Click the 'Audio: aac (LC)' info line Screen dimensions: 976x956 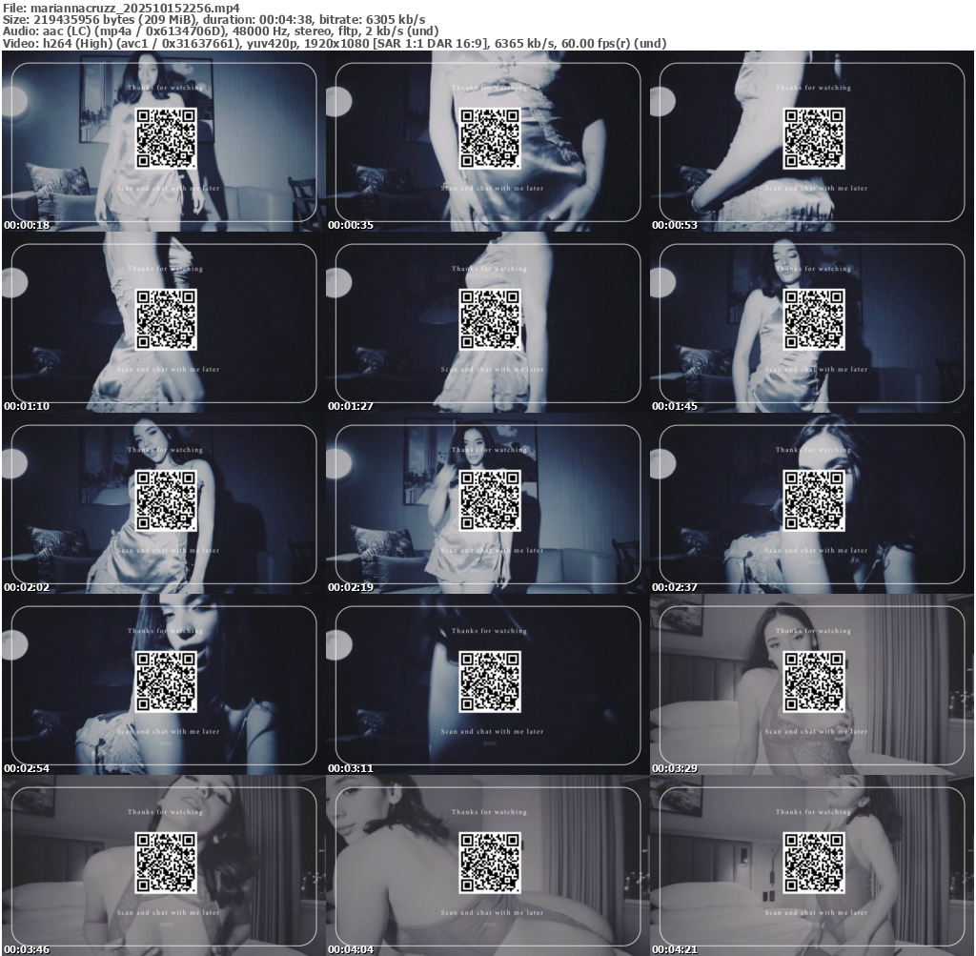pos(221,31)
